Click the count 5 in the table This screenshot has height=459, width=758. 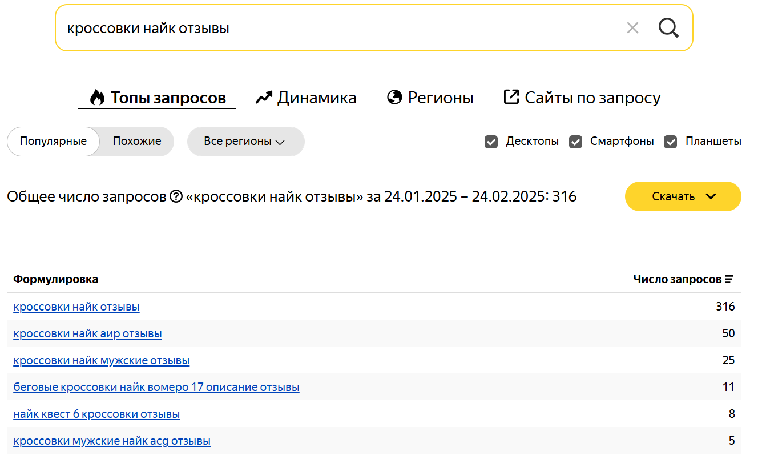(732, 441)
